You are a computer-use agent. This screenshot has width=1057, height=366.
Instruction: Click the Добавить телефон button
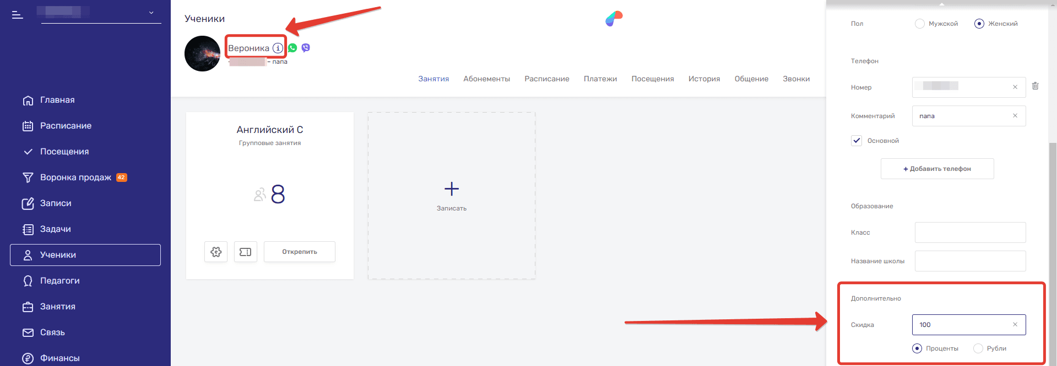coord(937,169)
